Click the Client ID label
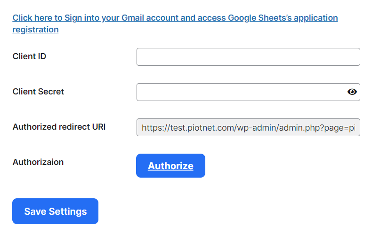 click(x=29, y=56)
